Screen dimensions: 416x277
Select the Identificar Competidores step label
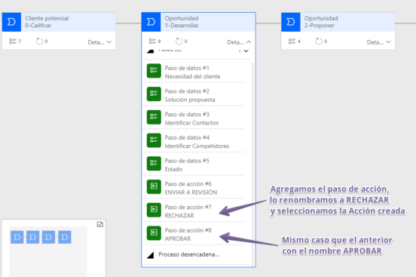tap(197, 146)
